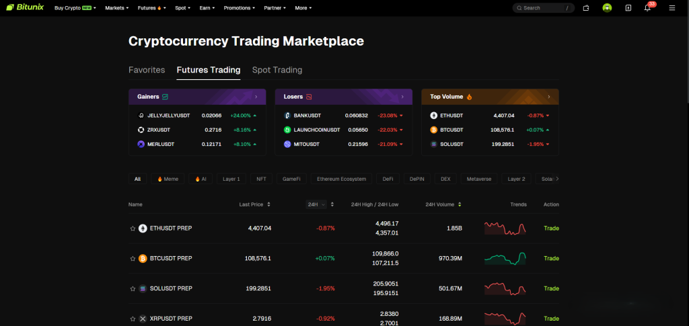The width and height of the screenshot is (689, 326).
Task: Click the app download icon in header
Action: 628,8
